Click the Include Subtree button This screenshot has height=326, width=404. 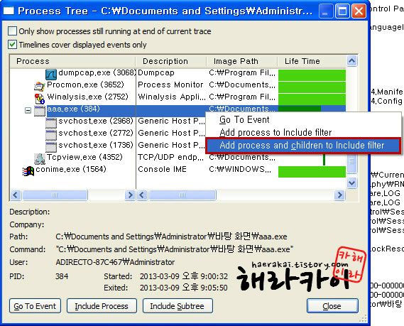178,306
